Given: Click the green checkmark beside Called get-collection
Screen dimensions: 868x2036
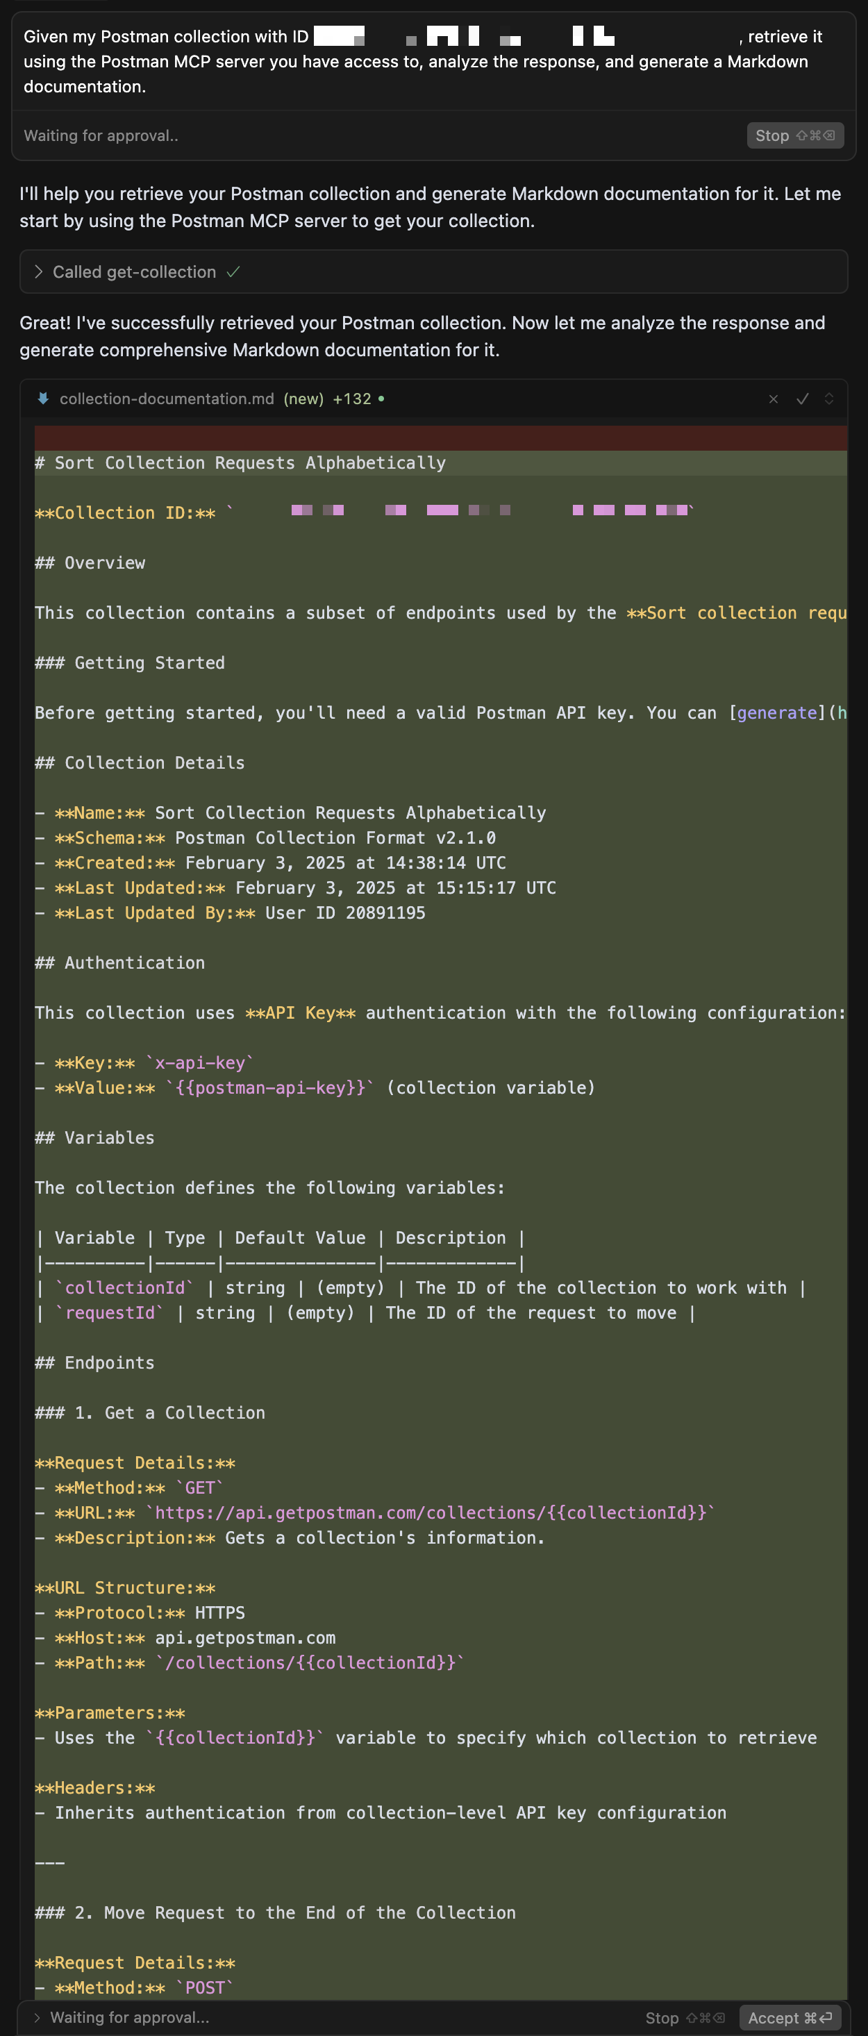Looking at the screenshot, I should click(233, 272).
